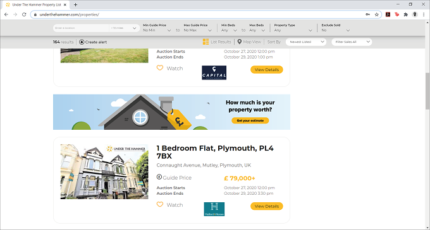Click the property worth banner
The width and height of the screenshot is (430, 230).
click(171, 112)
